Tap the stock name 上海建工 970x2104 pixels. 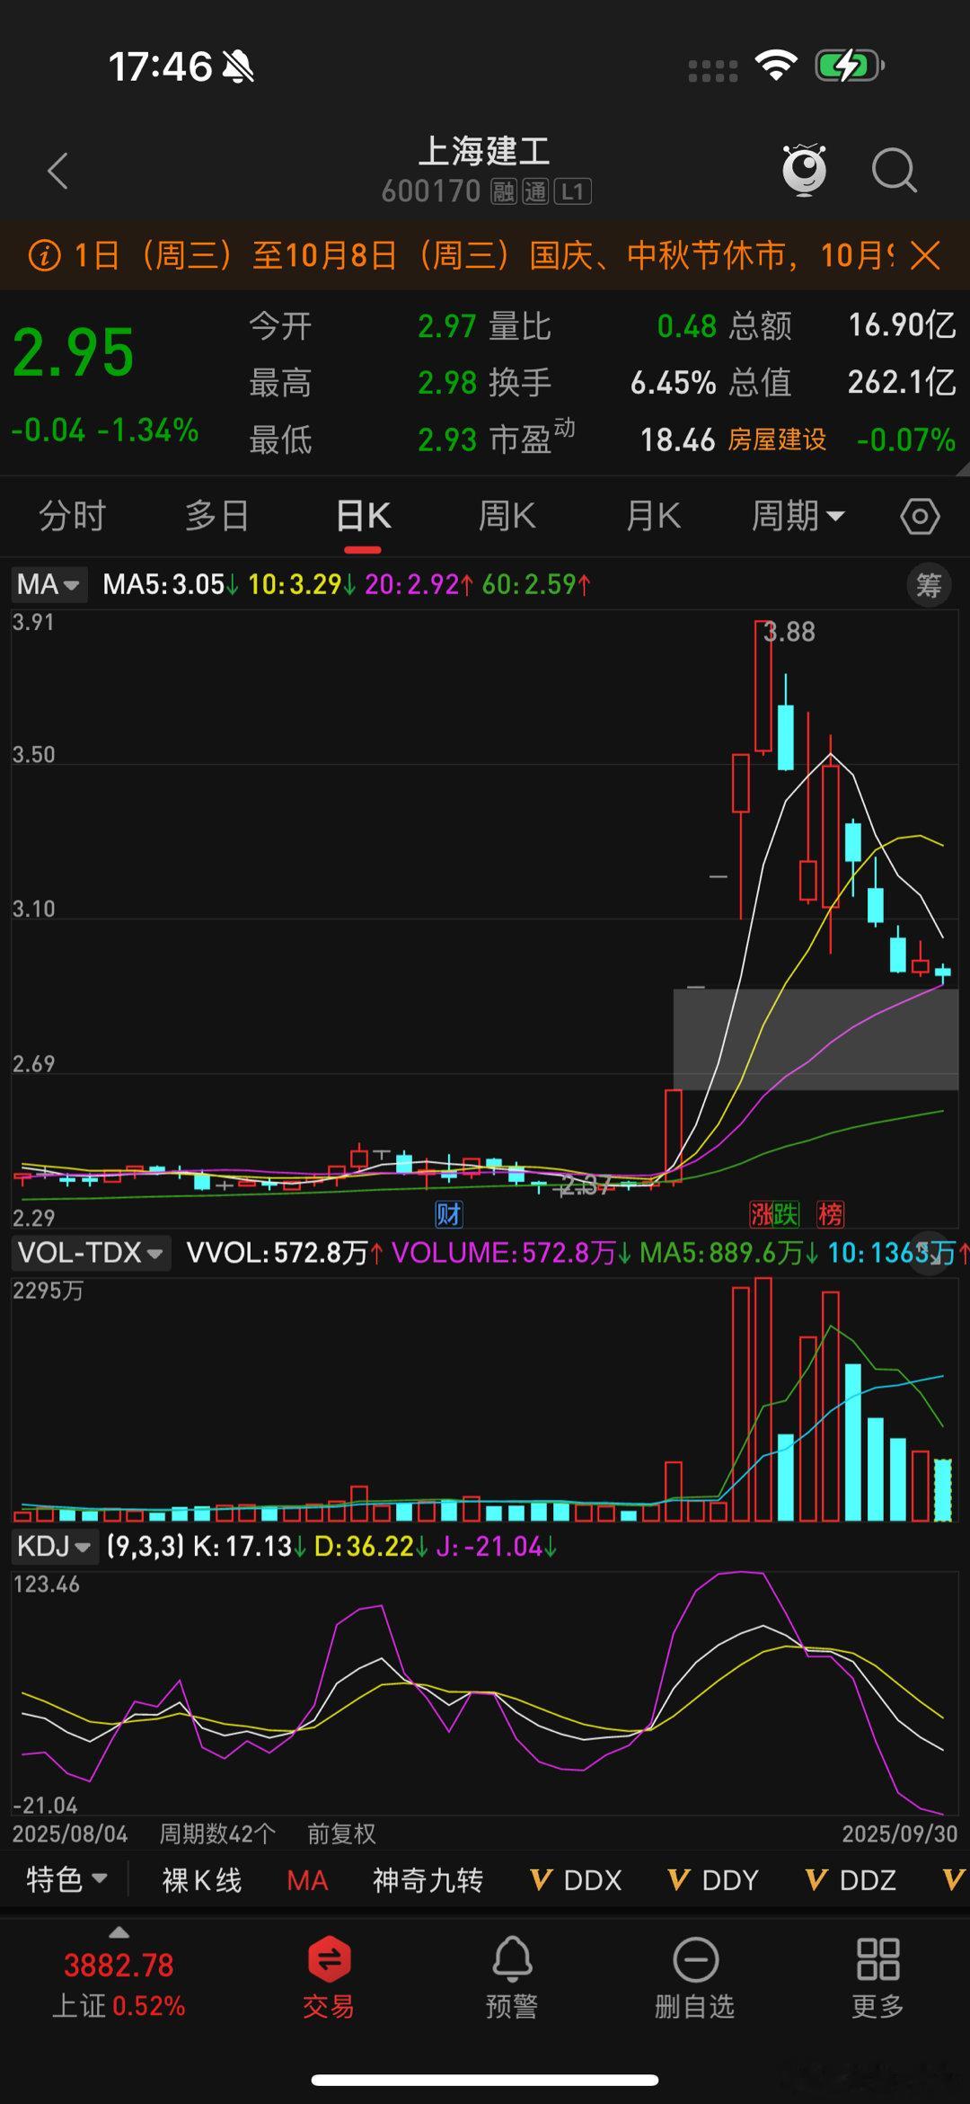click(x=485, y=151)
